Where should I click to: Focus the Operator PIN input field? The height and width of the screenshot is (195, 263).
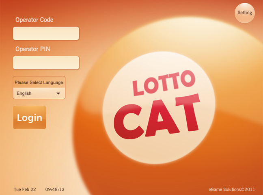tap(46, 63)
